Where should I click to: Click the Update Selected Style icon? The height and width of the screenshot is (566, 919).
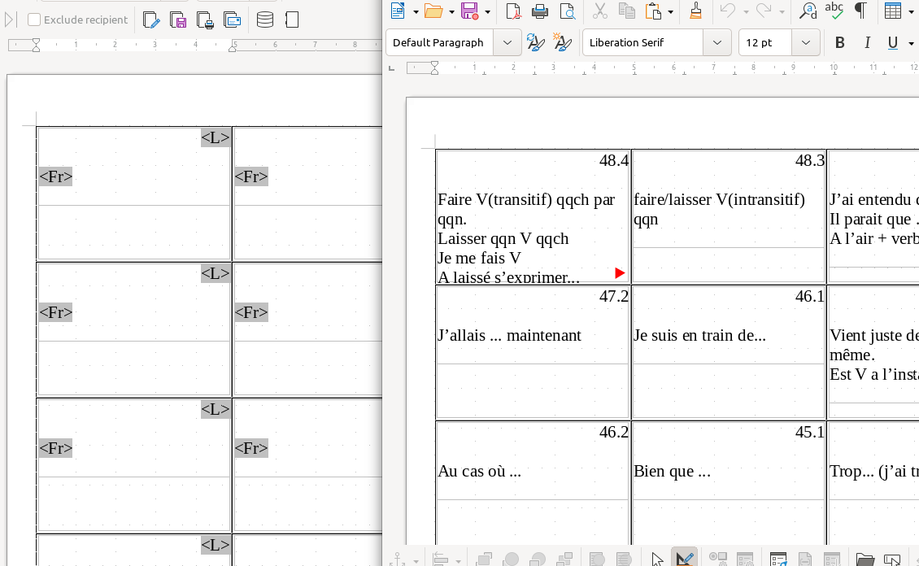(x=535, y=42)
